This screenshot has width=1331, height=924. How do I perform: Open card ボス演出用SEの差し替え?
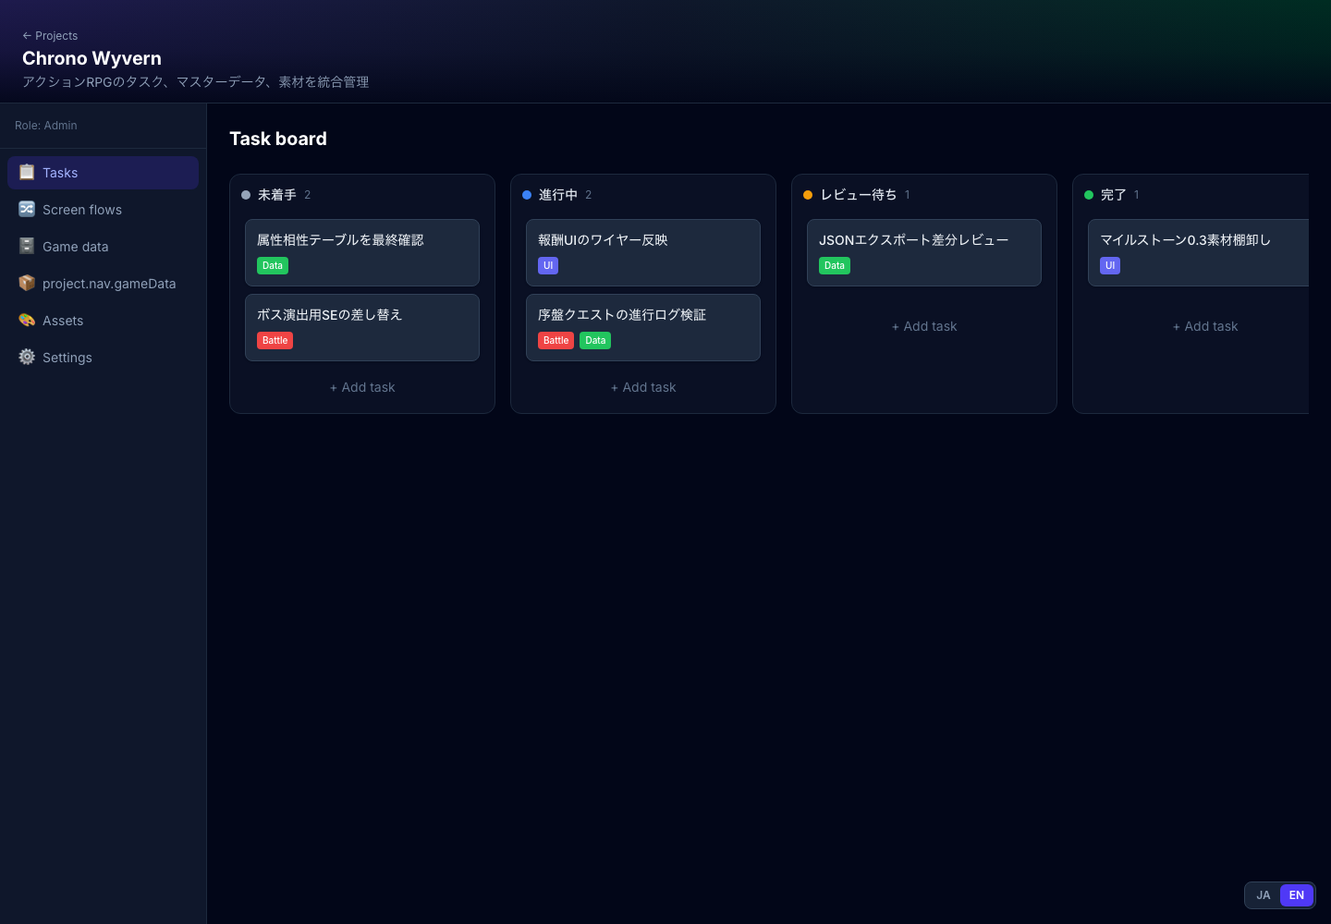click(362, 327)
